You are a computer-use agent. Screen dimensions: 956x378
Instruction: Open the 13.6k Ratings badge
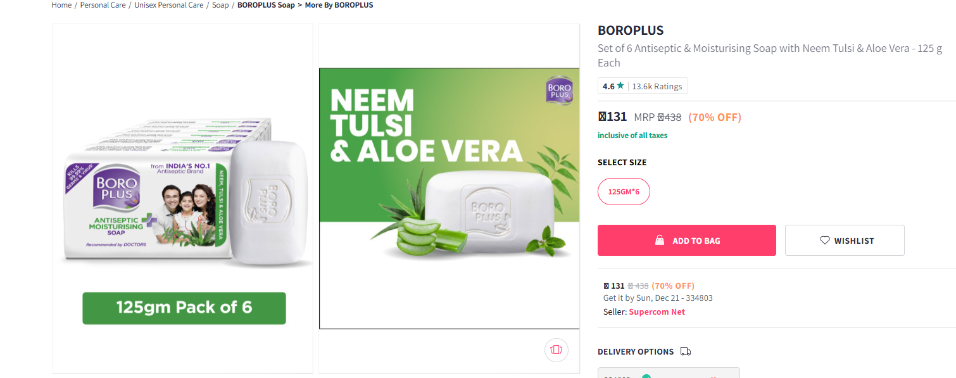pos(657,86)
